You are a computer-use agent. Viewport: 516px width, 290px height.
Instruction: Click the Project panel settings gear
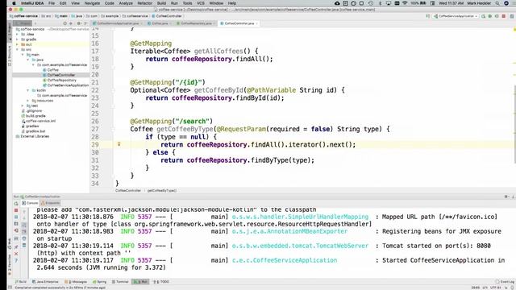(78, 23)
